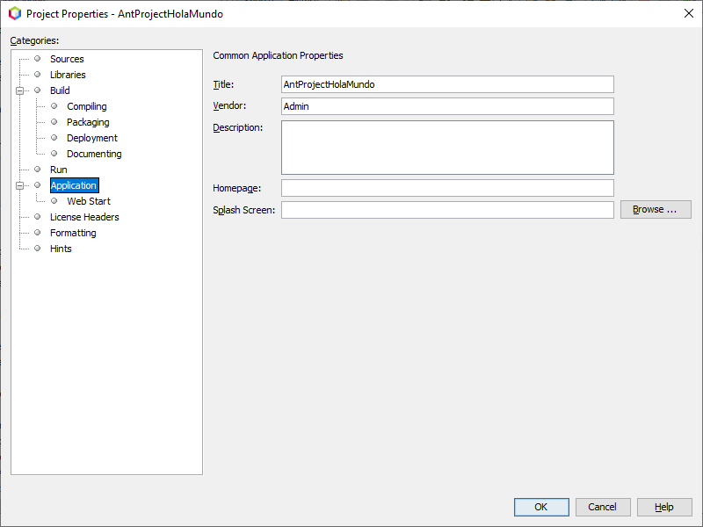The image size is (703, 527).
Task: Select the Compiling sub-category
Action: [86, 106]
